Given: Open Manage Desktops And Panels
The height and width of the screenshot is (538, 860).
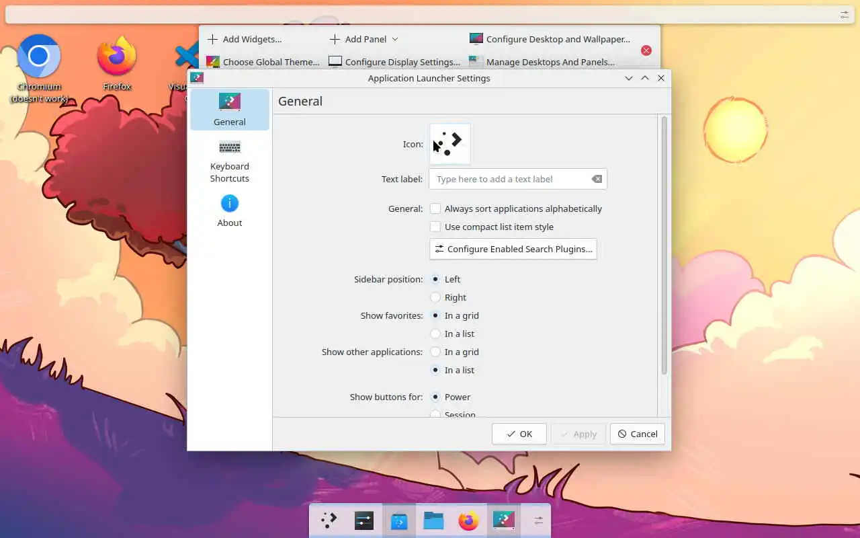Looking at the screenshot, I should coord(542,62).
